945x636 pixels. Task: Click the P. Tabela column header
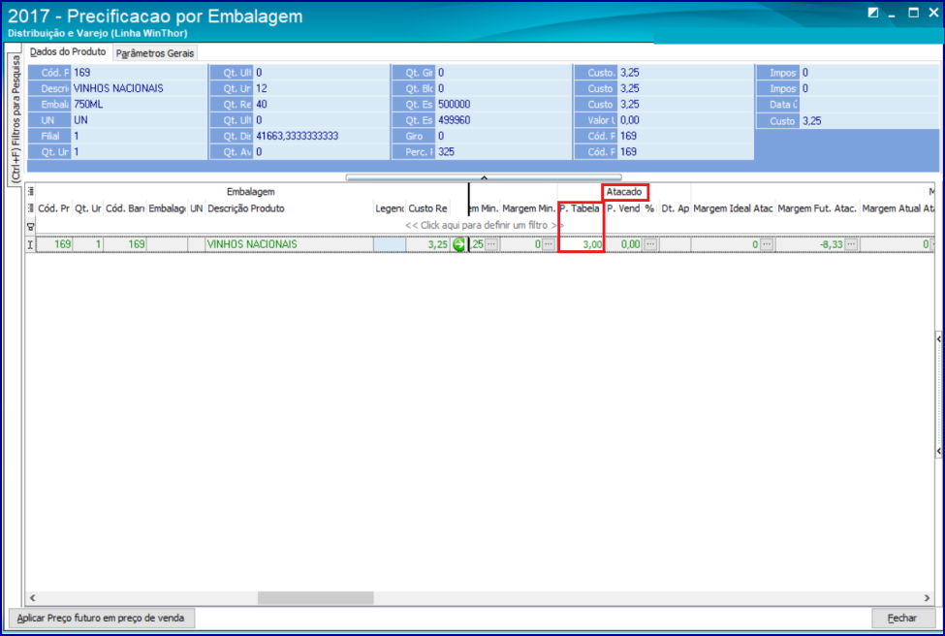580,208
